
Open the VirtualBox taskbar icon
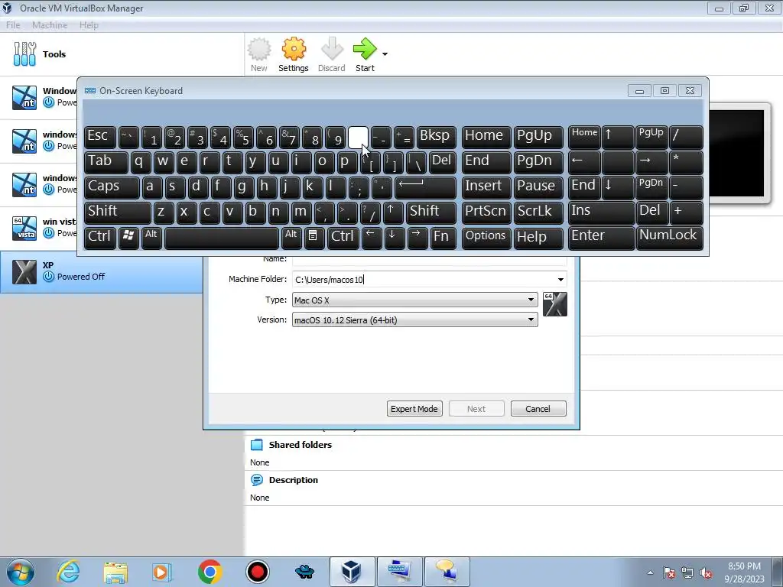coord(352,572)
